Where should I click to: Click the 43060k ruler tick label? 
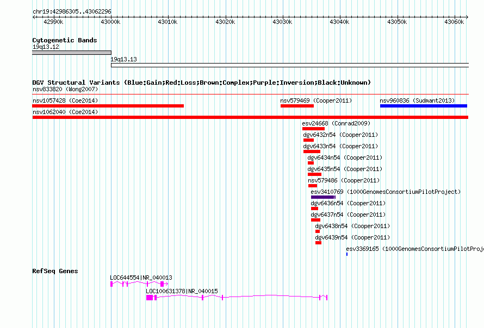[454, 22]
